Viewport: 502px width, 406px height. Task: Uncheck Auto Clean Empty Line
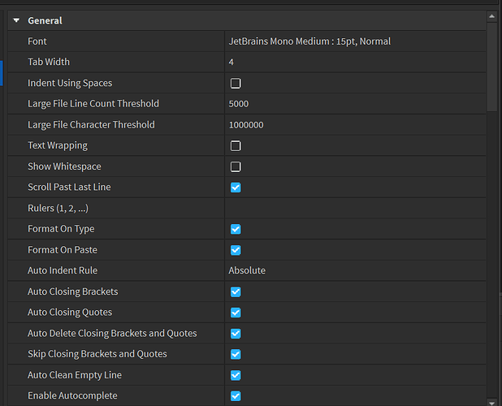pyautogui.click(x=236, y=375)
